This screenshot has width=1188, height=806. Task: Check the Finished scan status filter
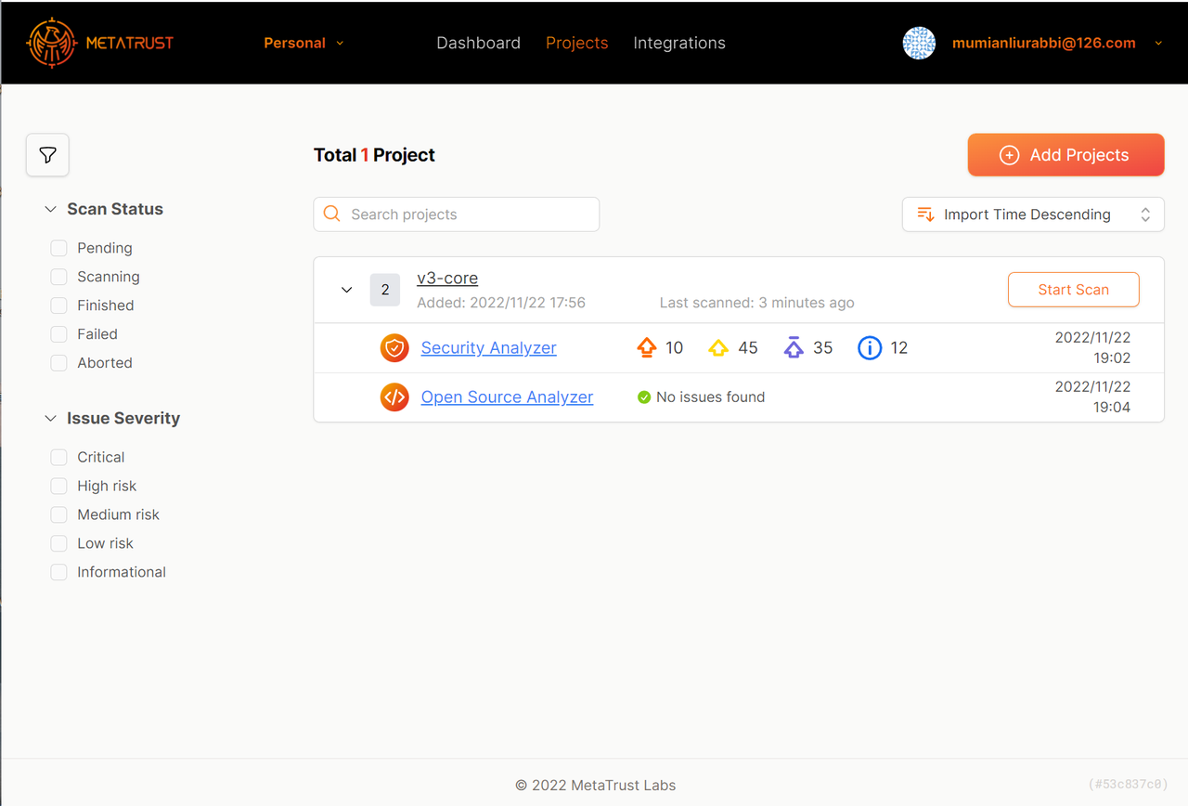tap(59, 305)
